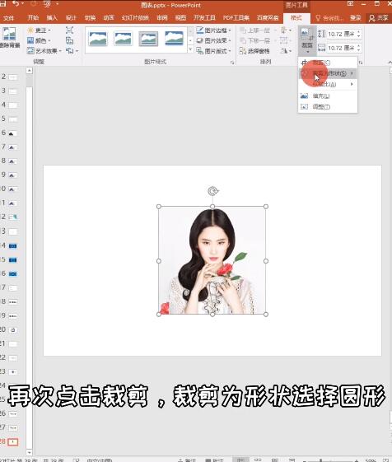
Task: Switch to the Review (审阅) ribbon tab
Action: point(161,18)
